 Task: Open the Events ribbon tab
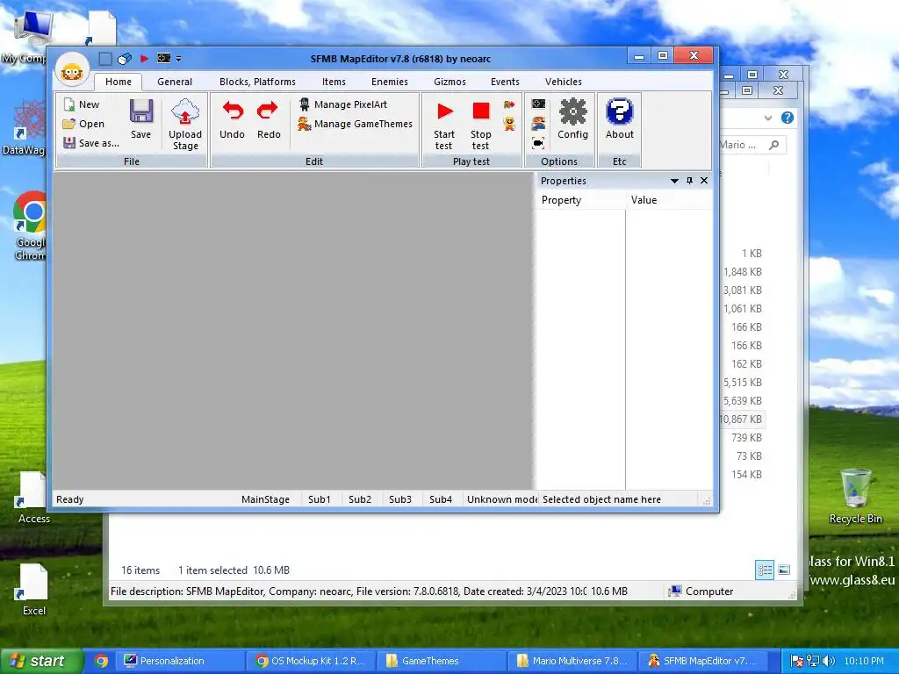[505, 82]
